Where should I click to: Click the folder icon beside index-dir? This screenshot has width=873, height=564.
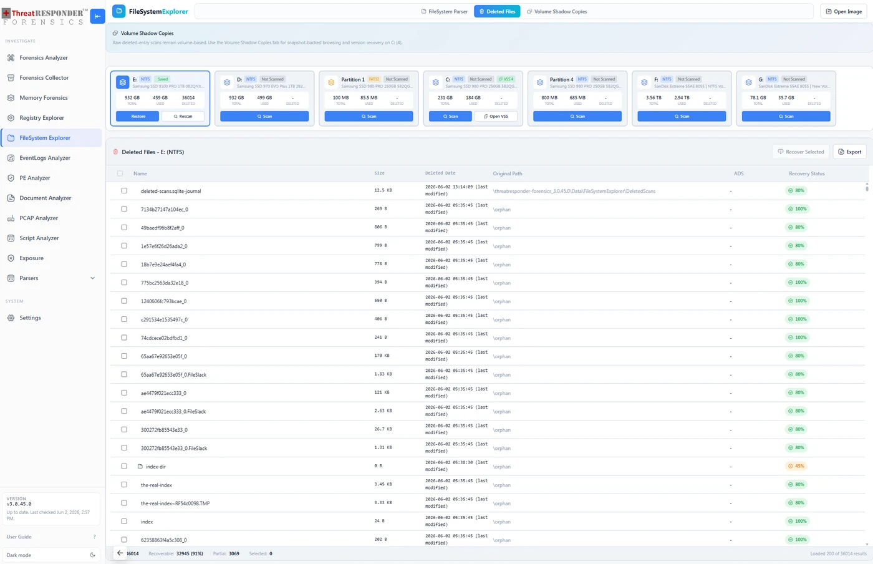[x=140, y=466]
